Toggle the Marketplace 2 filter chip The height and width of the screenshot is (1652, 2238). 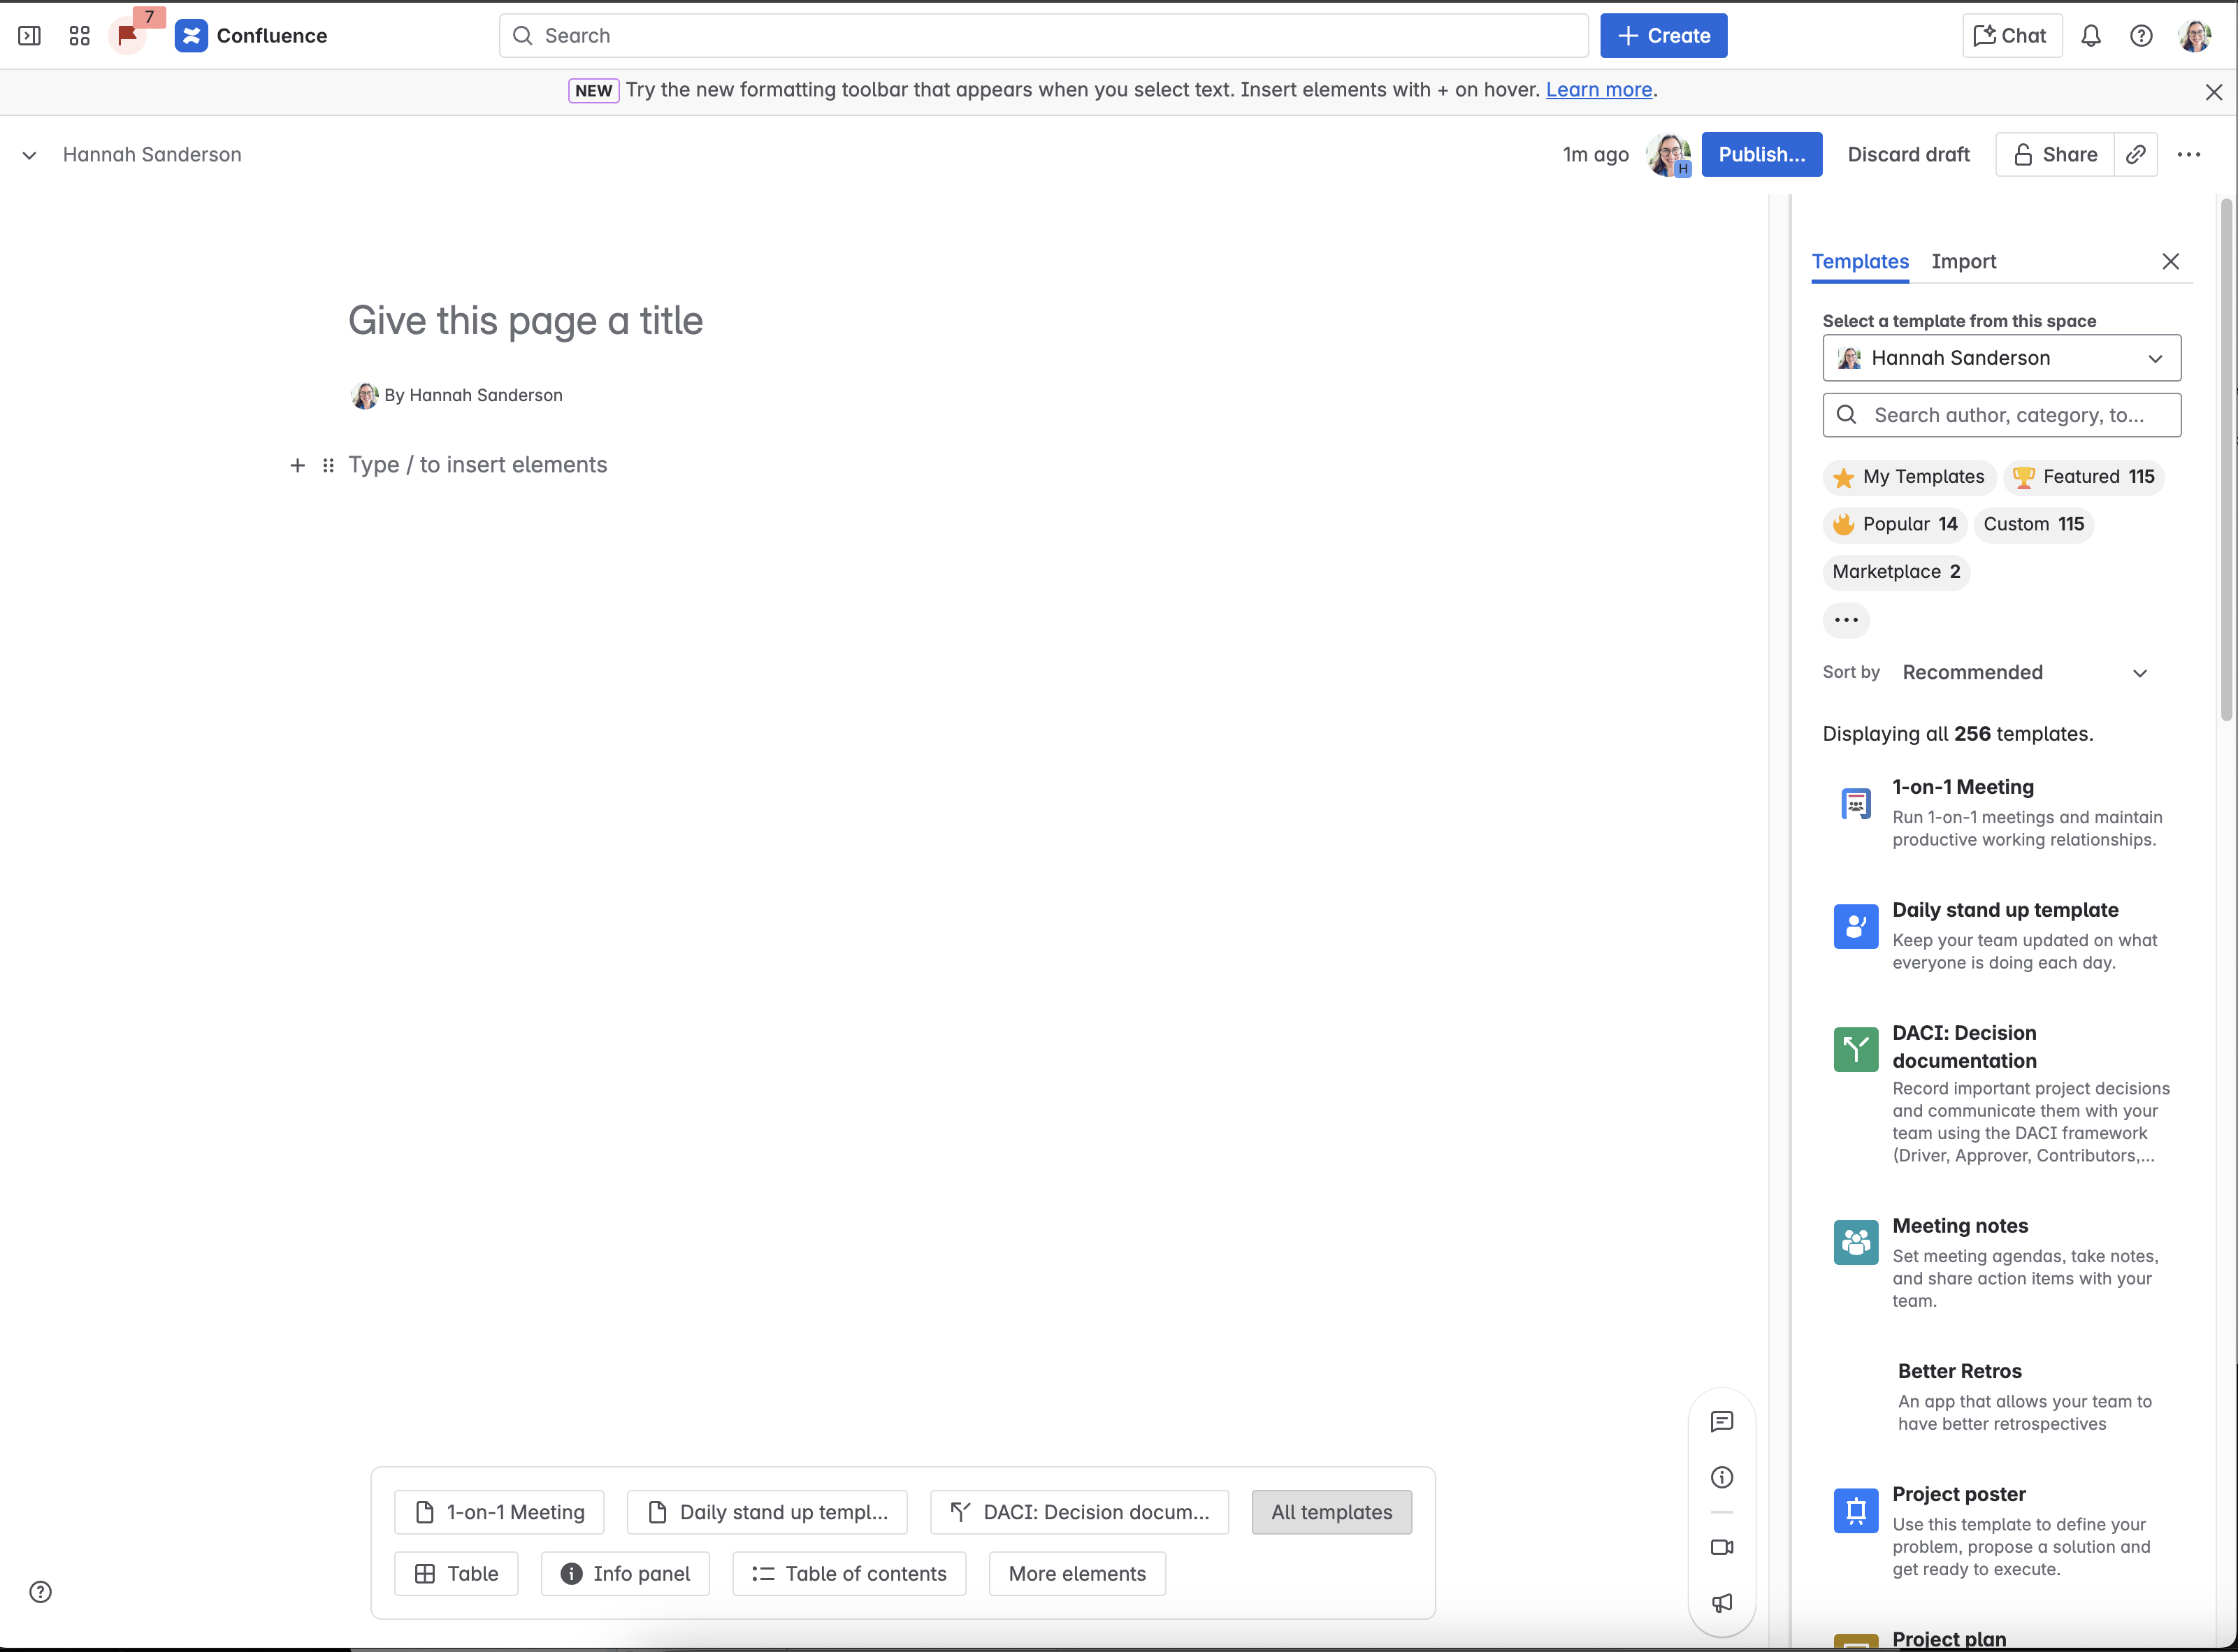click(1895, 572)
